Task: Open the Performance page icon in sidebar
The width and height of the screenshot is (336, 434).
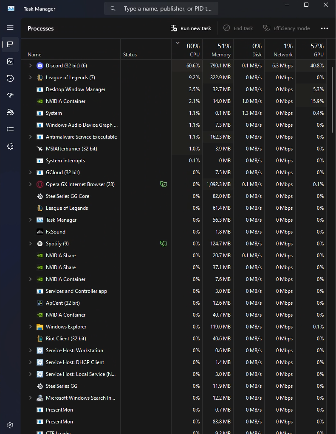Action: tap(10, 61)
